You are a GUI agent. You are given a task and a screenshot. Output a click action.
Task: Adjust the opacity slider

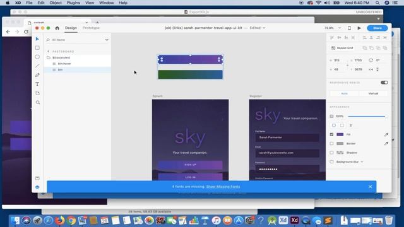point(367,116)
